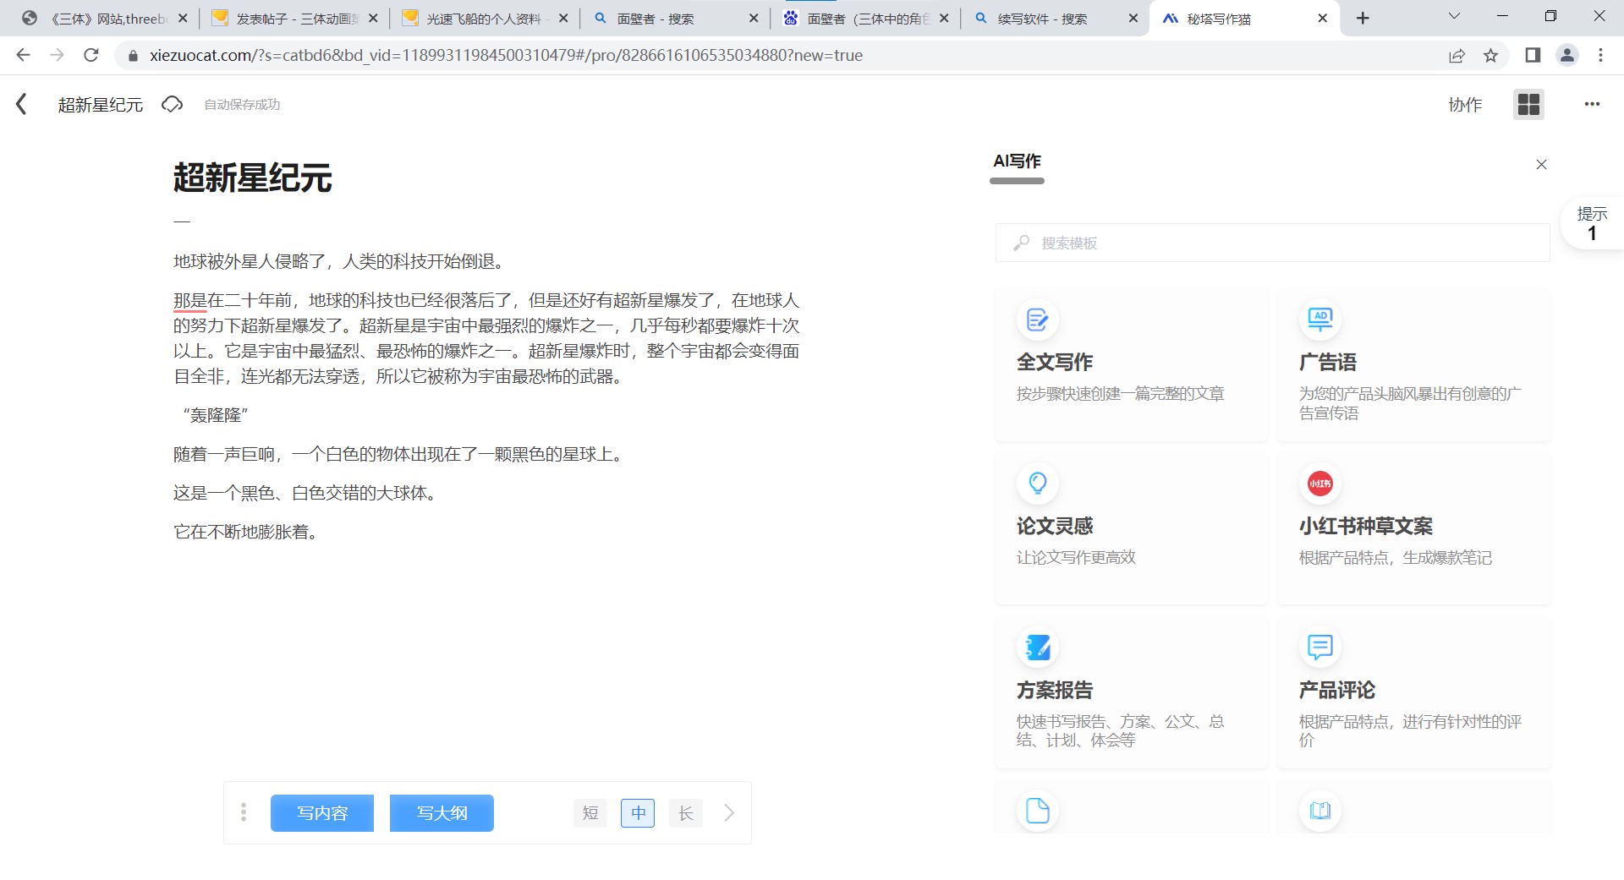This screenshot has width=1624, height=880.
Task: Share this page from address bar
Action: click(x=1457, y=55)
